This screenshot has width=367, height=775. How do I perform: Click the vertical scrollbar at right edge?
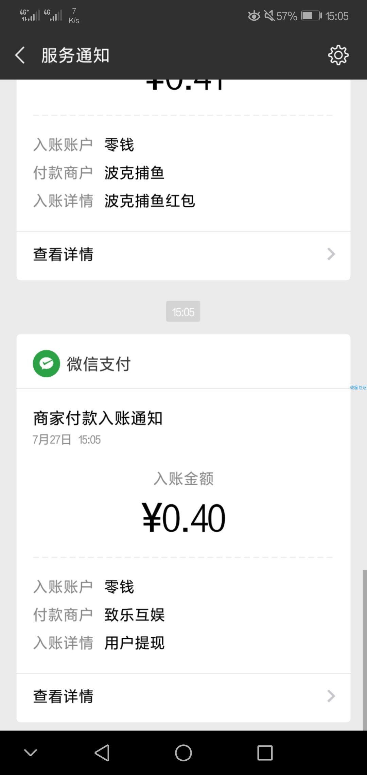coord(365,650)
